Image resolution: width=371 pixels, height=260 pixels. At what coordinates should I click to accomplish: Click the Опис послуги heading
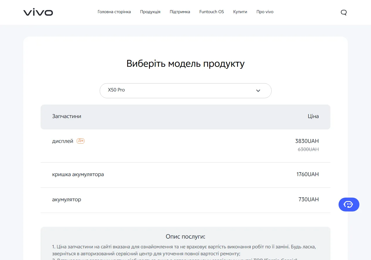click(x=185, y=237)
